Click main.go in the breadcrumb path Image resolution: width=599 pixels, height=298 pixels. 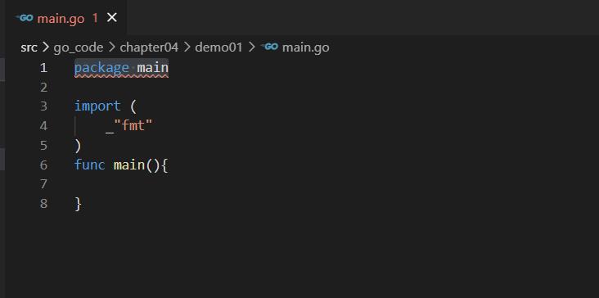pyautogui.click(x=305, y=47)
